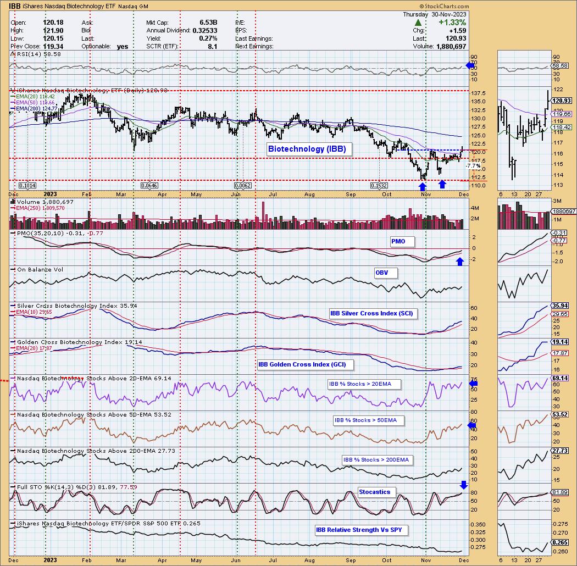Select the +1.33% percent change value

pyautogui.click(x=452, y=23)
